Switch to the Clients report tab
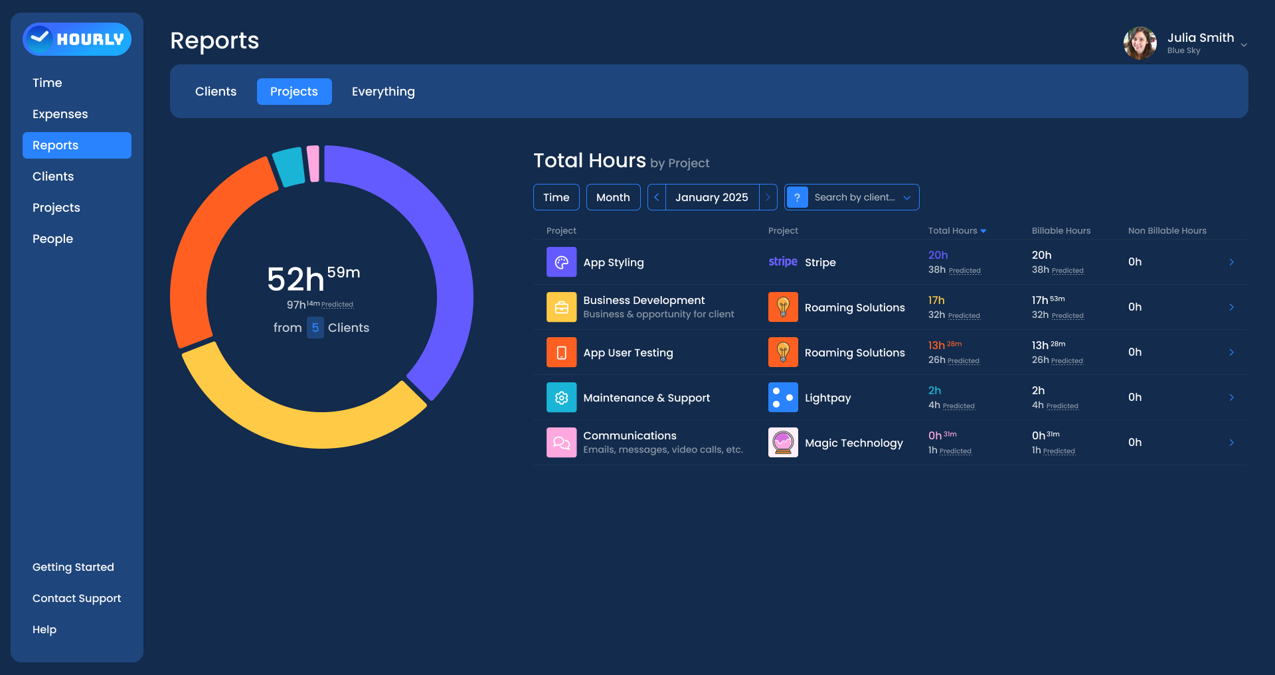1275x675 pixels. coord(216,92)
